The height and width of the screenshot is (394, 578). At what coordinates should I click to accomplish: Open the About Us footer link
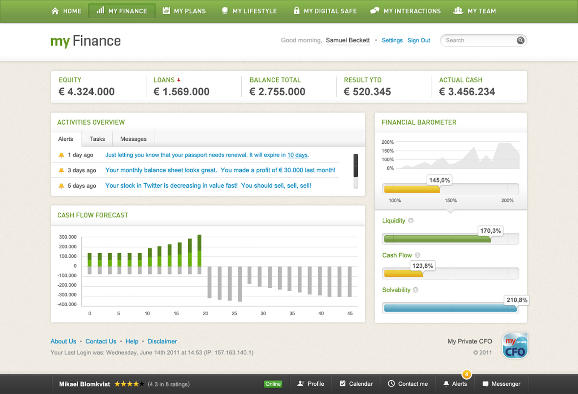[63, 341]
